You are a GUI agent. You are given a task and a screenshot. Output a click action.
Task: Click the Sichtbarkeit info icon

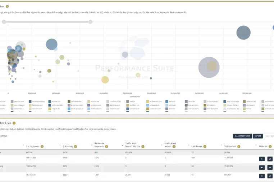click(239, 147)
